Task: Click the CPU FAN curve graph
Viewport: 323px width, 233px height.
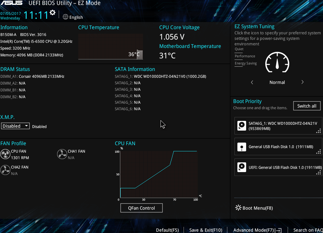Action: (159, 174)
